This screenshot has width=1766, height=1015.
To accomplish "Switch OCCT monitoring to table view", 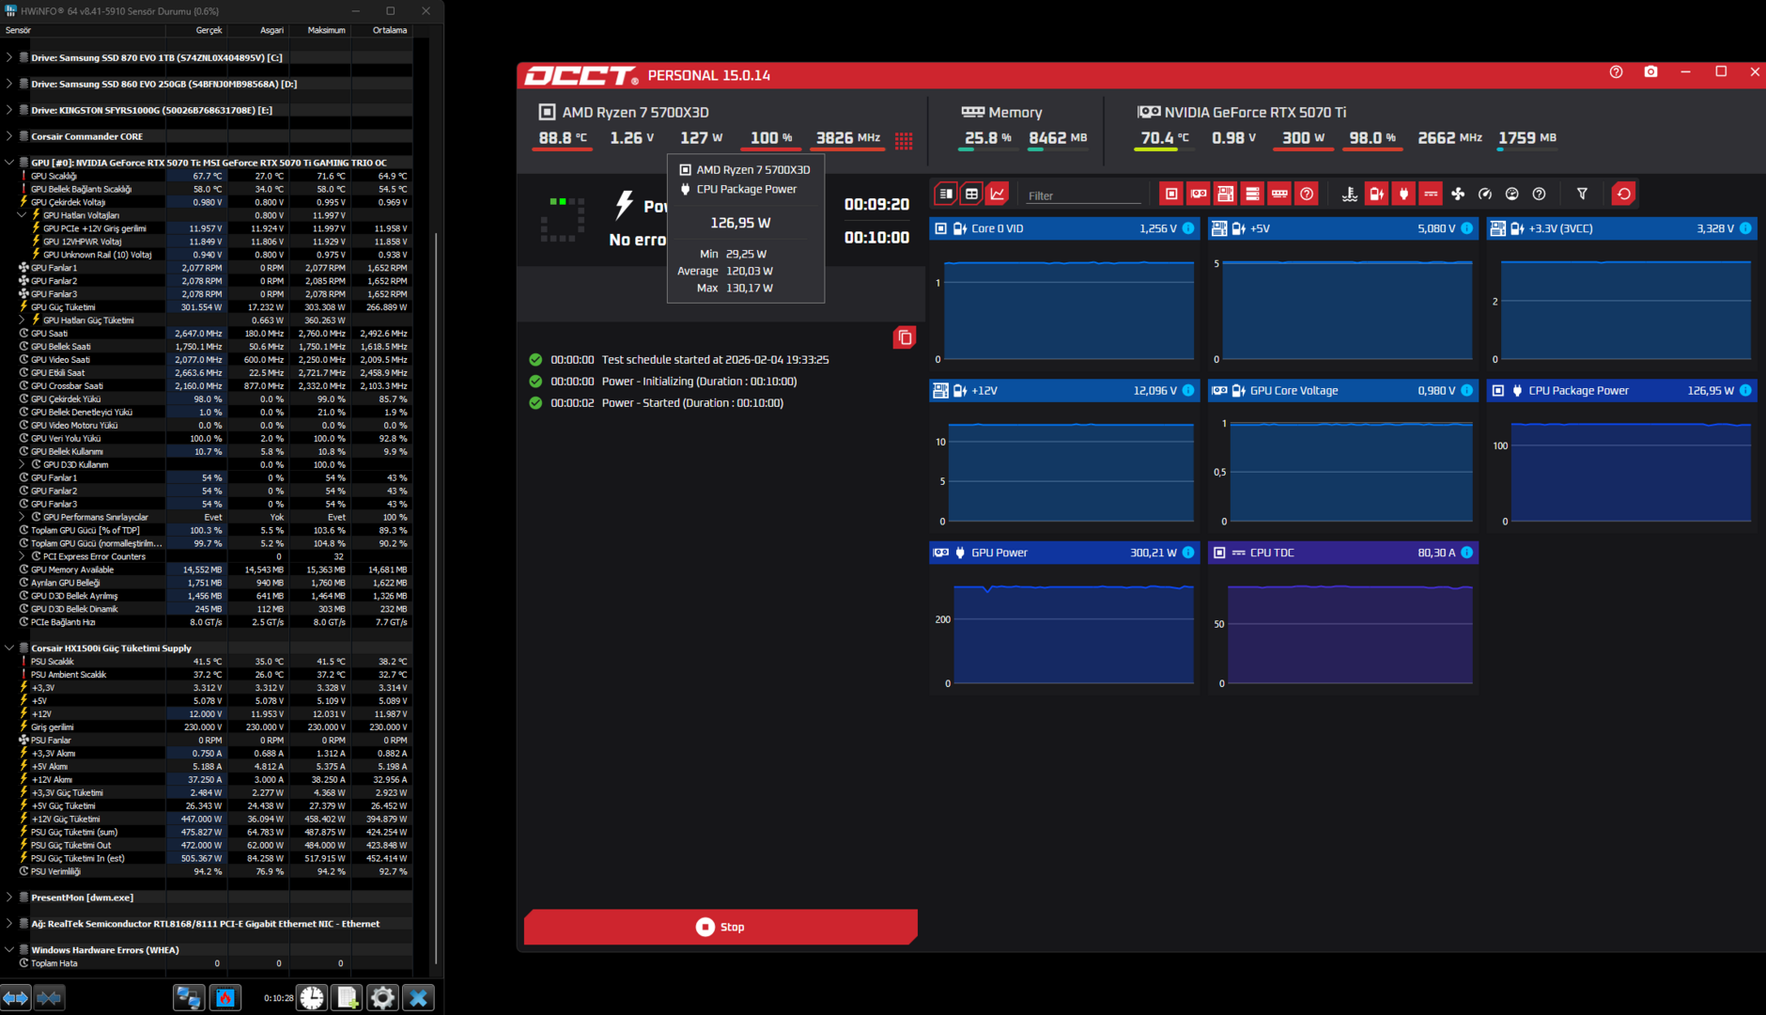I will pos(971,195).
